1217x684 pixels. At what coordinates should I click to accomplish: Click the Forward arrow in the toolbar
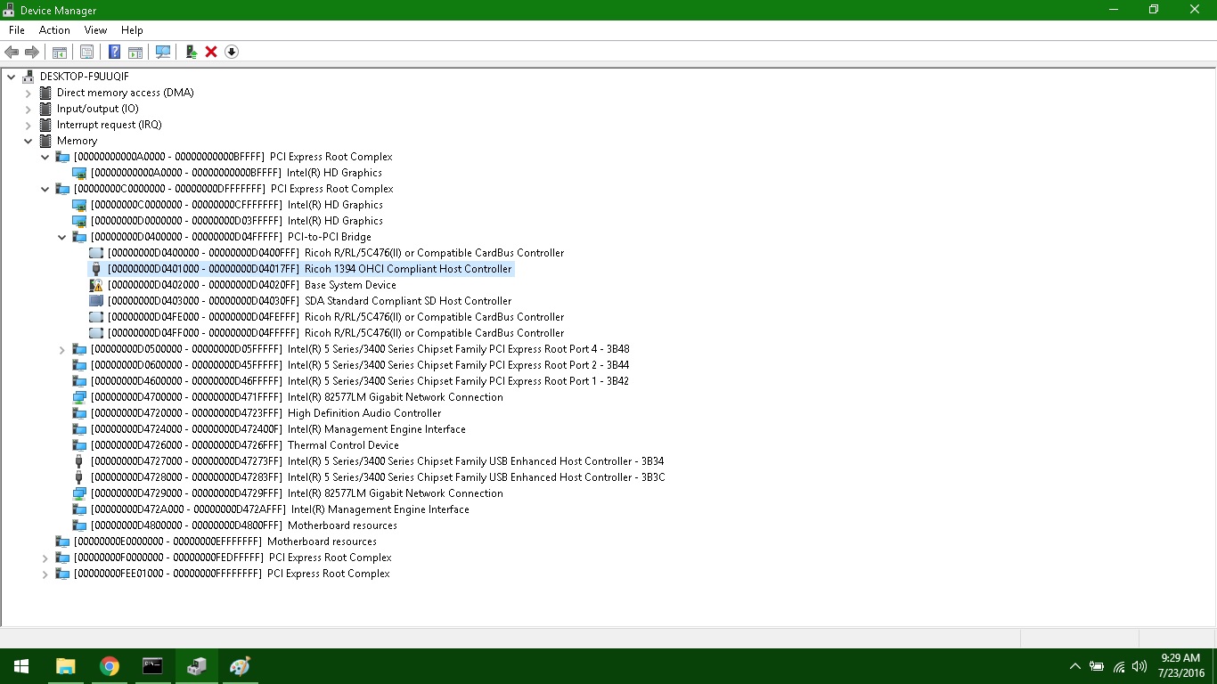click(x=32, y=52)
